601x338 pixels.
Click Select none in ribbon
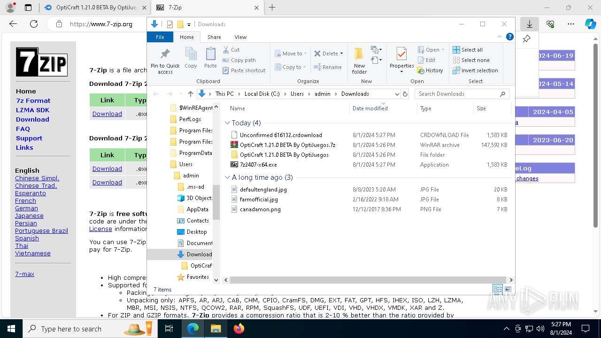[x=471, y=60]
